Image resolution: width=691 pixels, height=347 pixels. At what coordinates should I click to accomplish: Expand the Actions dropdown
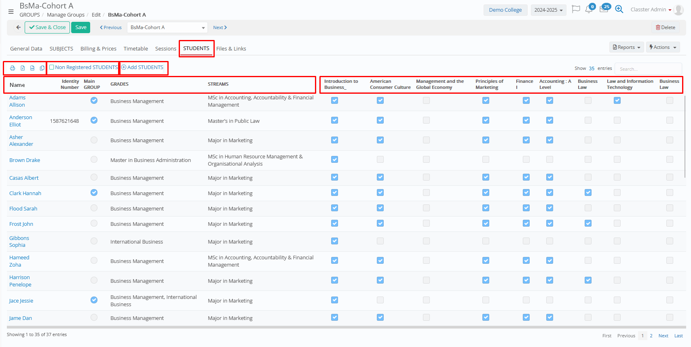663,47
